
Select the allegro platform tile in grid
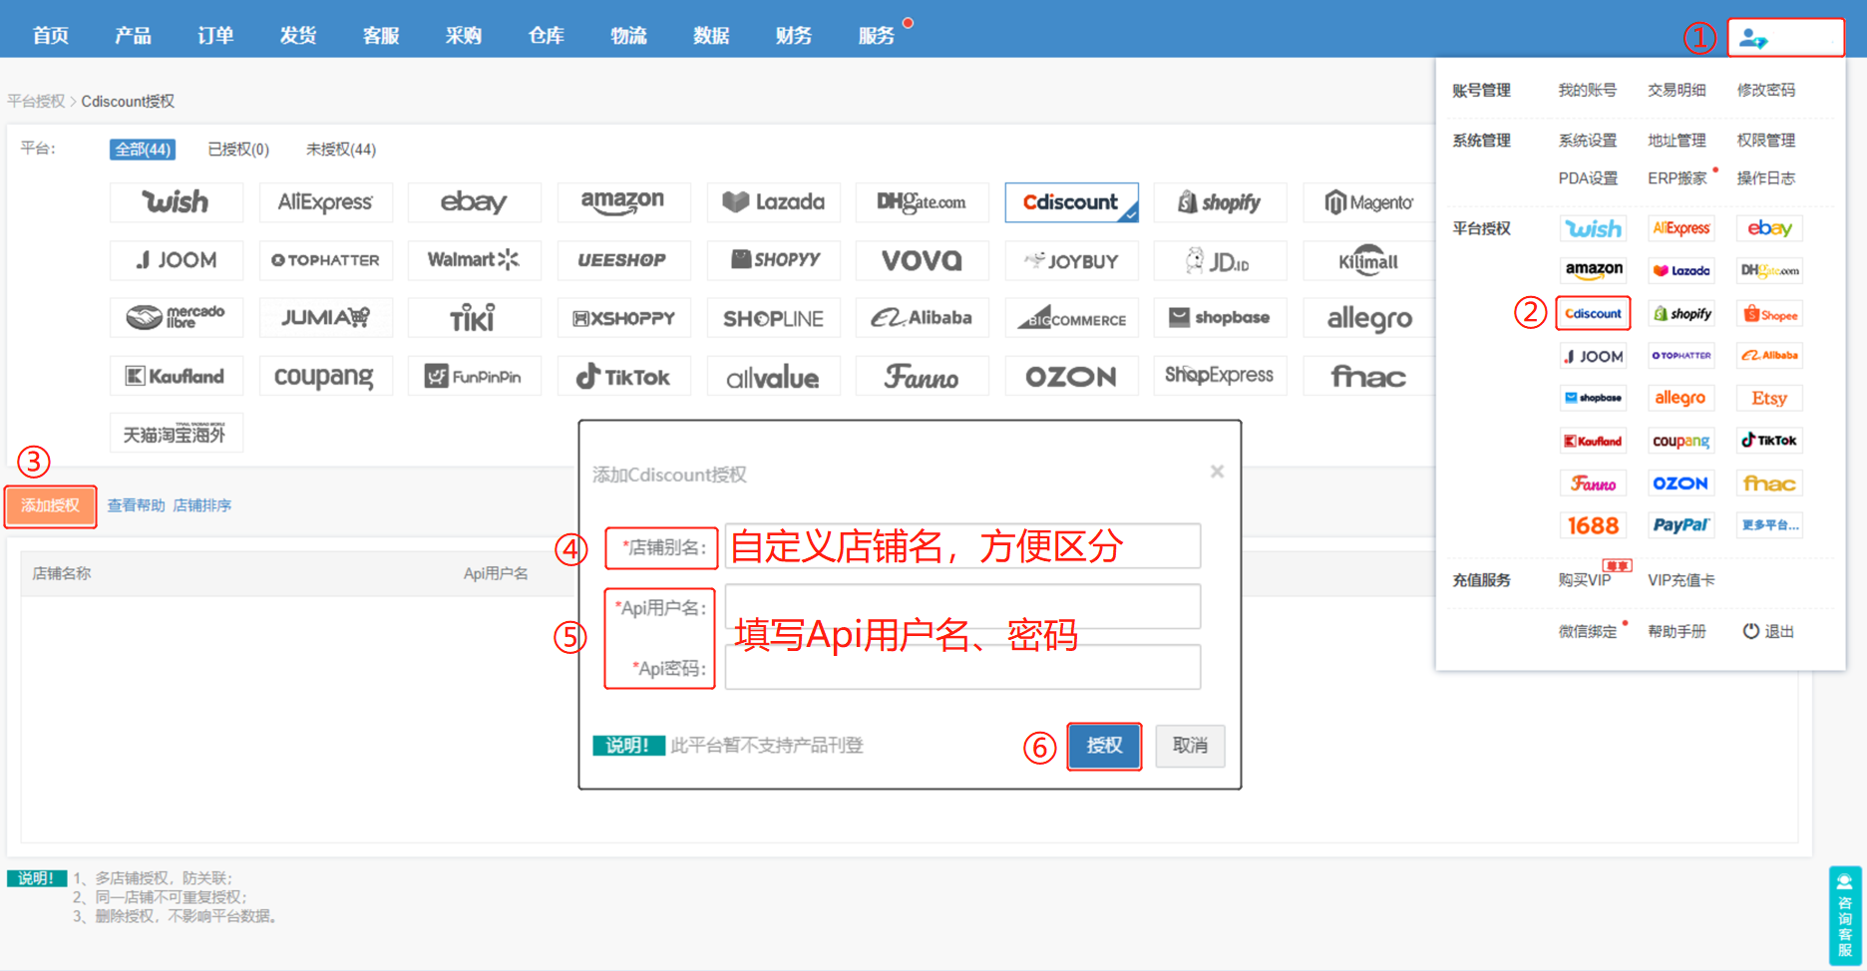(x=1368, y=318)
